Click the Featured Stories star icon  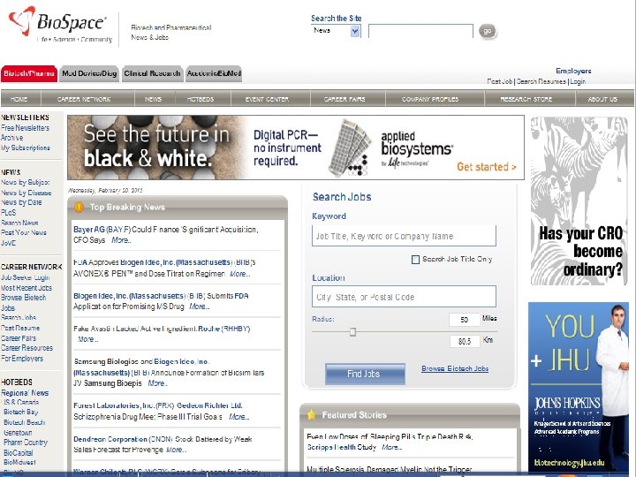tap(311, 414)
